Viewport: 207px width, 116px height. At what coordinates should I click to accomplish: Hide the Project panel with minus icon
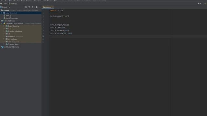pos(40,7)
